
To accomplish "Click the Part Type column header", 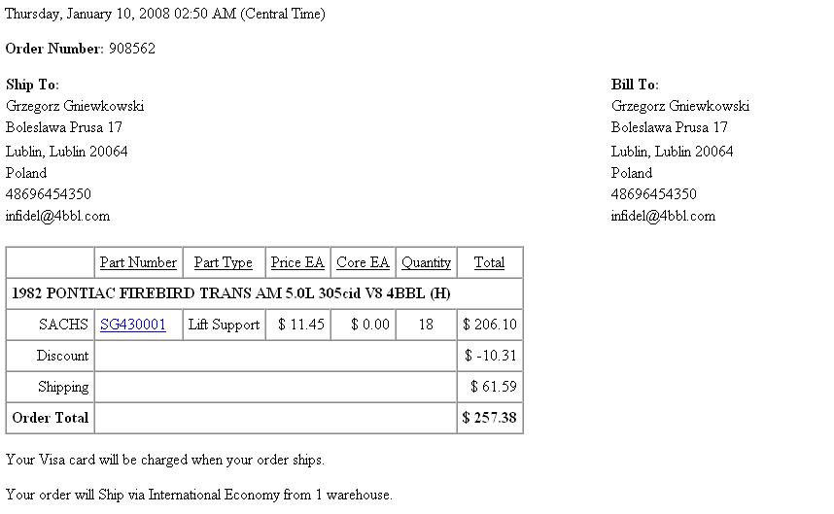I will point(223,262).
